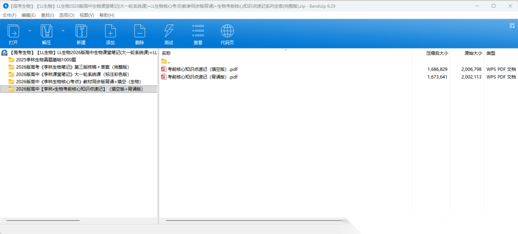Click the New archive (新建) icon

81,32
